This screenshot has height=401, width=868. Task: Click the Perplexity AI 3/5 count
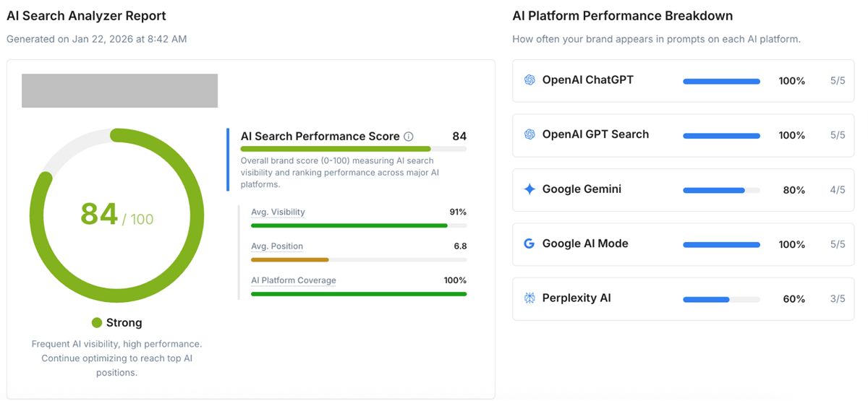(838, 298)
